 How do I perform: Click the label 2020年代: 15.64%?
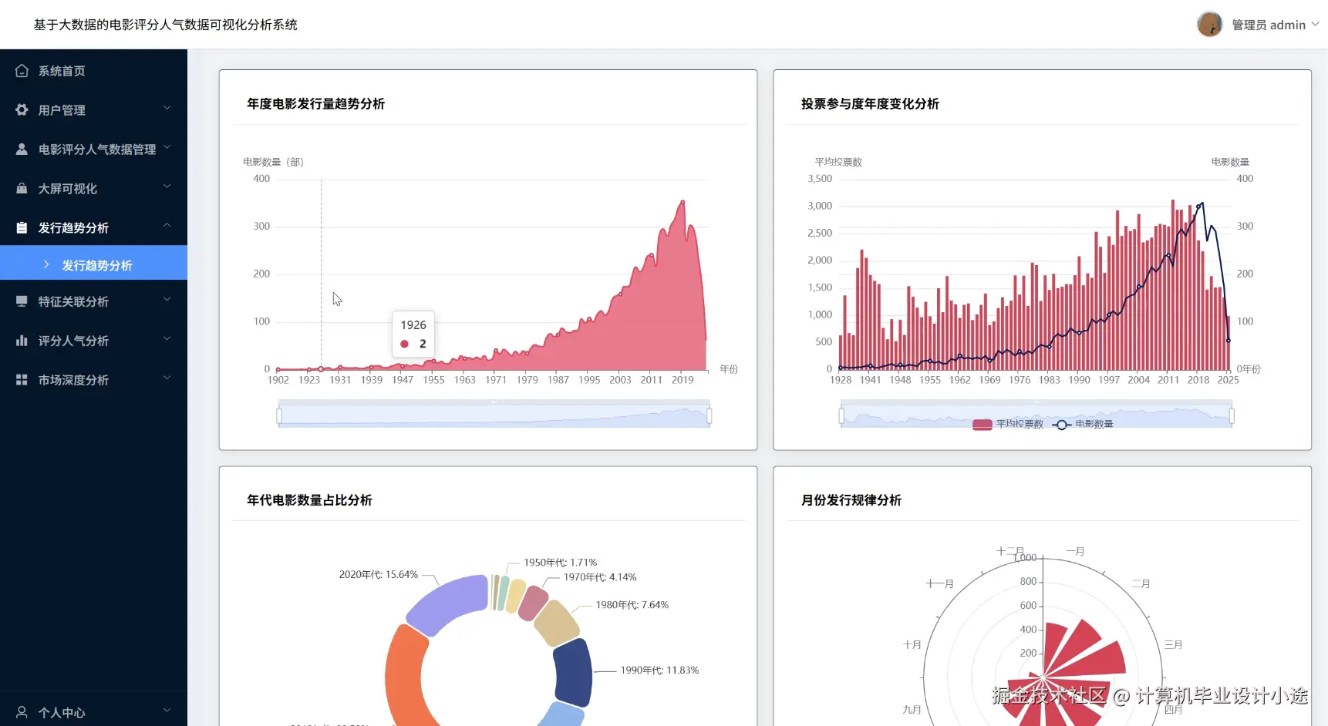[x=379, y=574]
